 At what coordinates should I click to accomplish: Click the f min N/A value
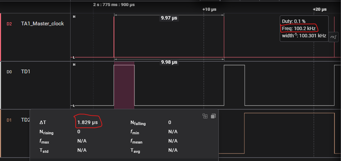[x=173, y=132]
